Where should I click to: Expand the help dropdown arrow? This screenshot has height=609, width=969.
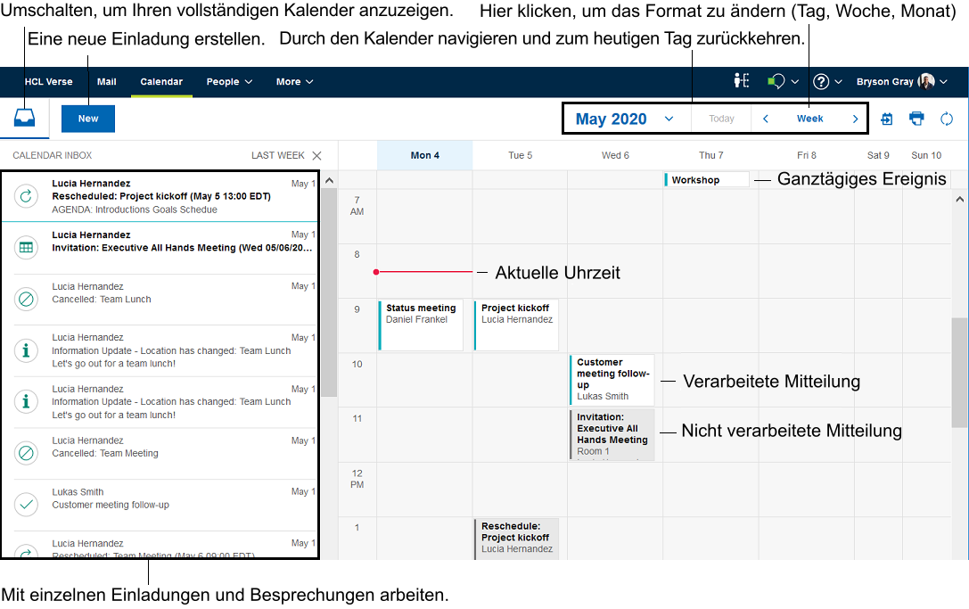[839, 82]
